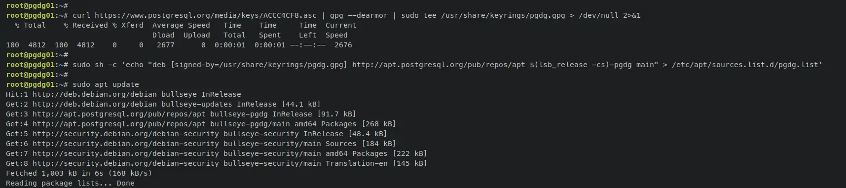Click the Get:8 security Translation-en URL
This screenshot has width=846, height=188.
126,163
